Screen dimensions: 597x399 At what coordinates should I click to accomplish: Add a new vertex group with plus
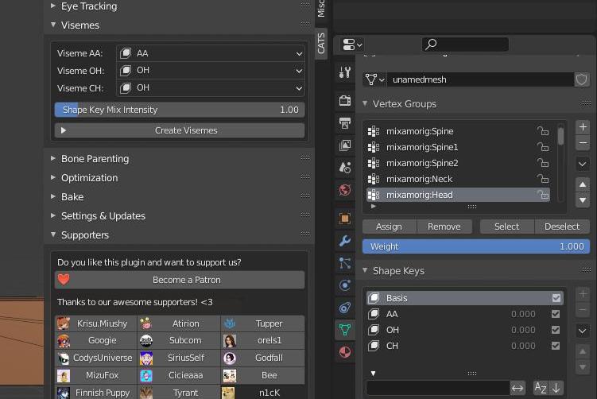(x=583, y=127)
